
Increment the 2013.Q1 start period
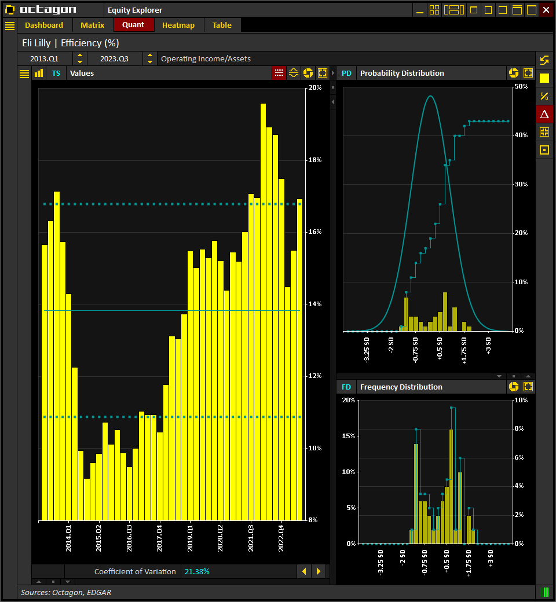(x=80, y=56)
